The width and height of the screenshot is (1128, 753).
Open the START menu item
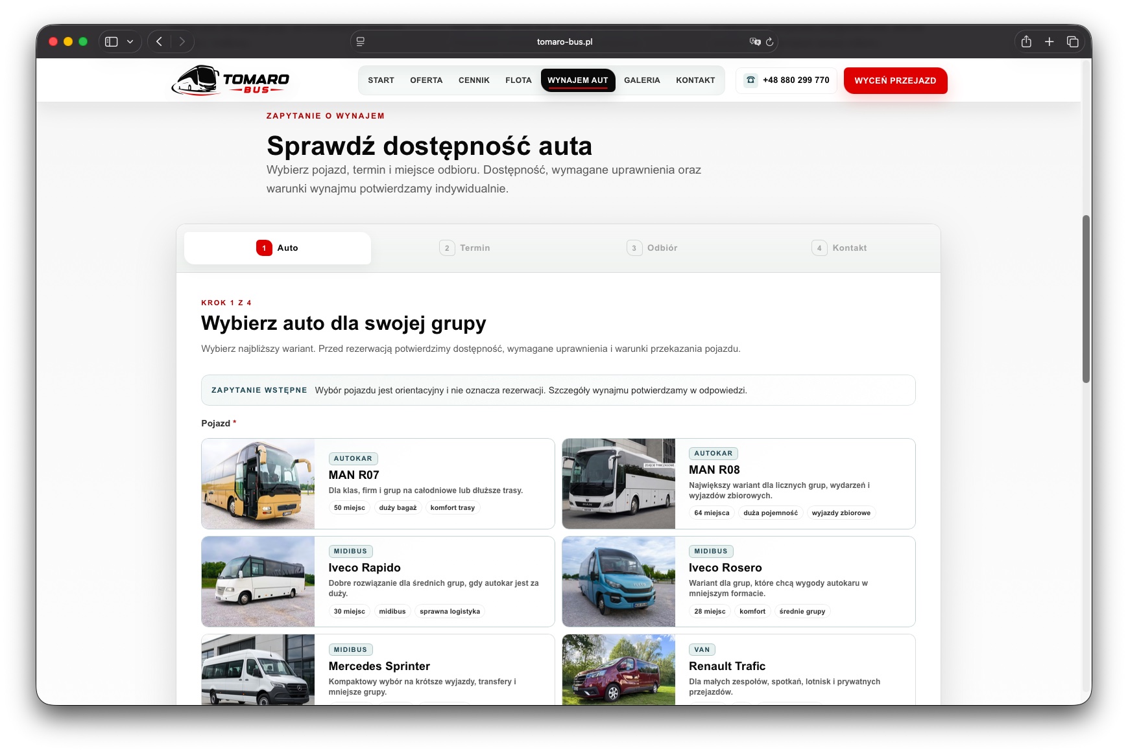coord(381,80)
